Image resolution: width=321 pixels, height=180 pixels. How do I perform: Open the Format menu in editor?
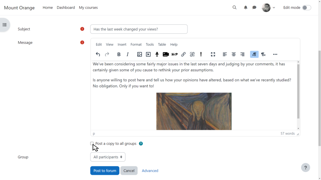[136, 44]
